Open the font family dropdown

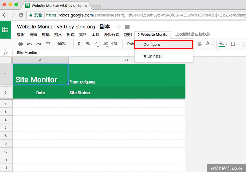[130, 44]
